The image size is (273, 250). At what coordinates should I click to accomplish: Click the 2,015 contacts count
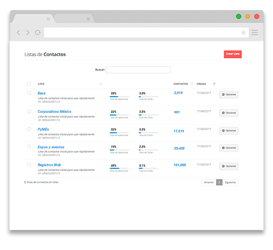178,93
